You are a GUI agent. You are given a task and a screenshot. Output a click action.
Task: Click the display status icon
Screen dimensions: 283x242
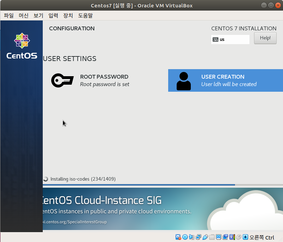pos(219,237)
